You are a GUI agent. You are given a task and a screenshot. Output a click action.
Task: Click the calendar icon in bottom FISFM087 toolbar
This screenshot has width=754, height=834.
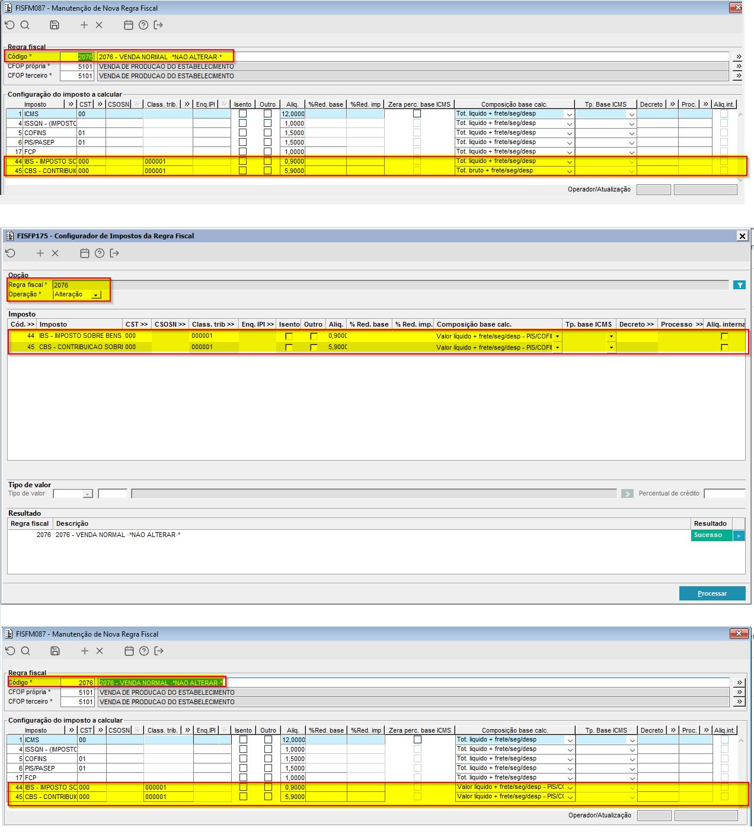pyautogui.click(x=129, y=651)
